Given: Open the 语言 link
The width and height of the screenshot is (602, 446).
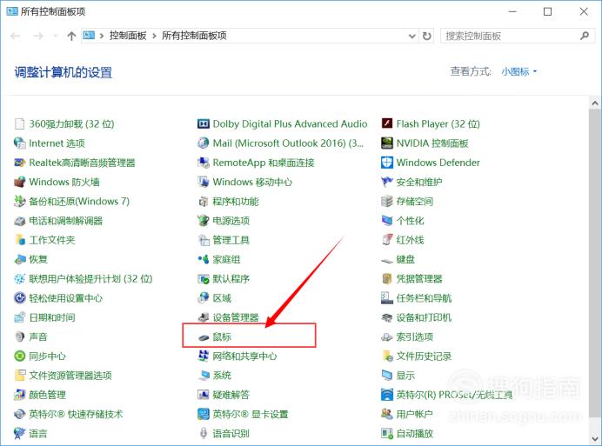Looking at the screenshot, I should point(38,433).
